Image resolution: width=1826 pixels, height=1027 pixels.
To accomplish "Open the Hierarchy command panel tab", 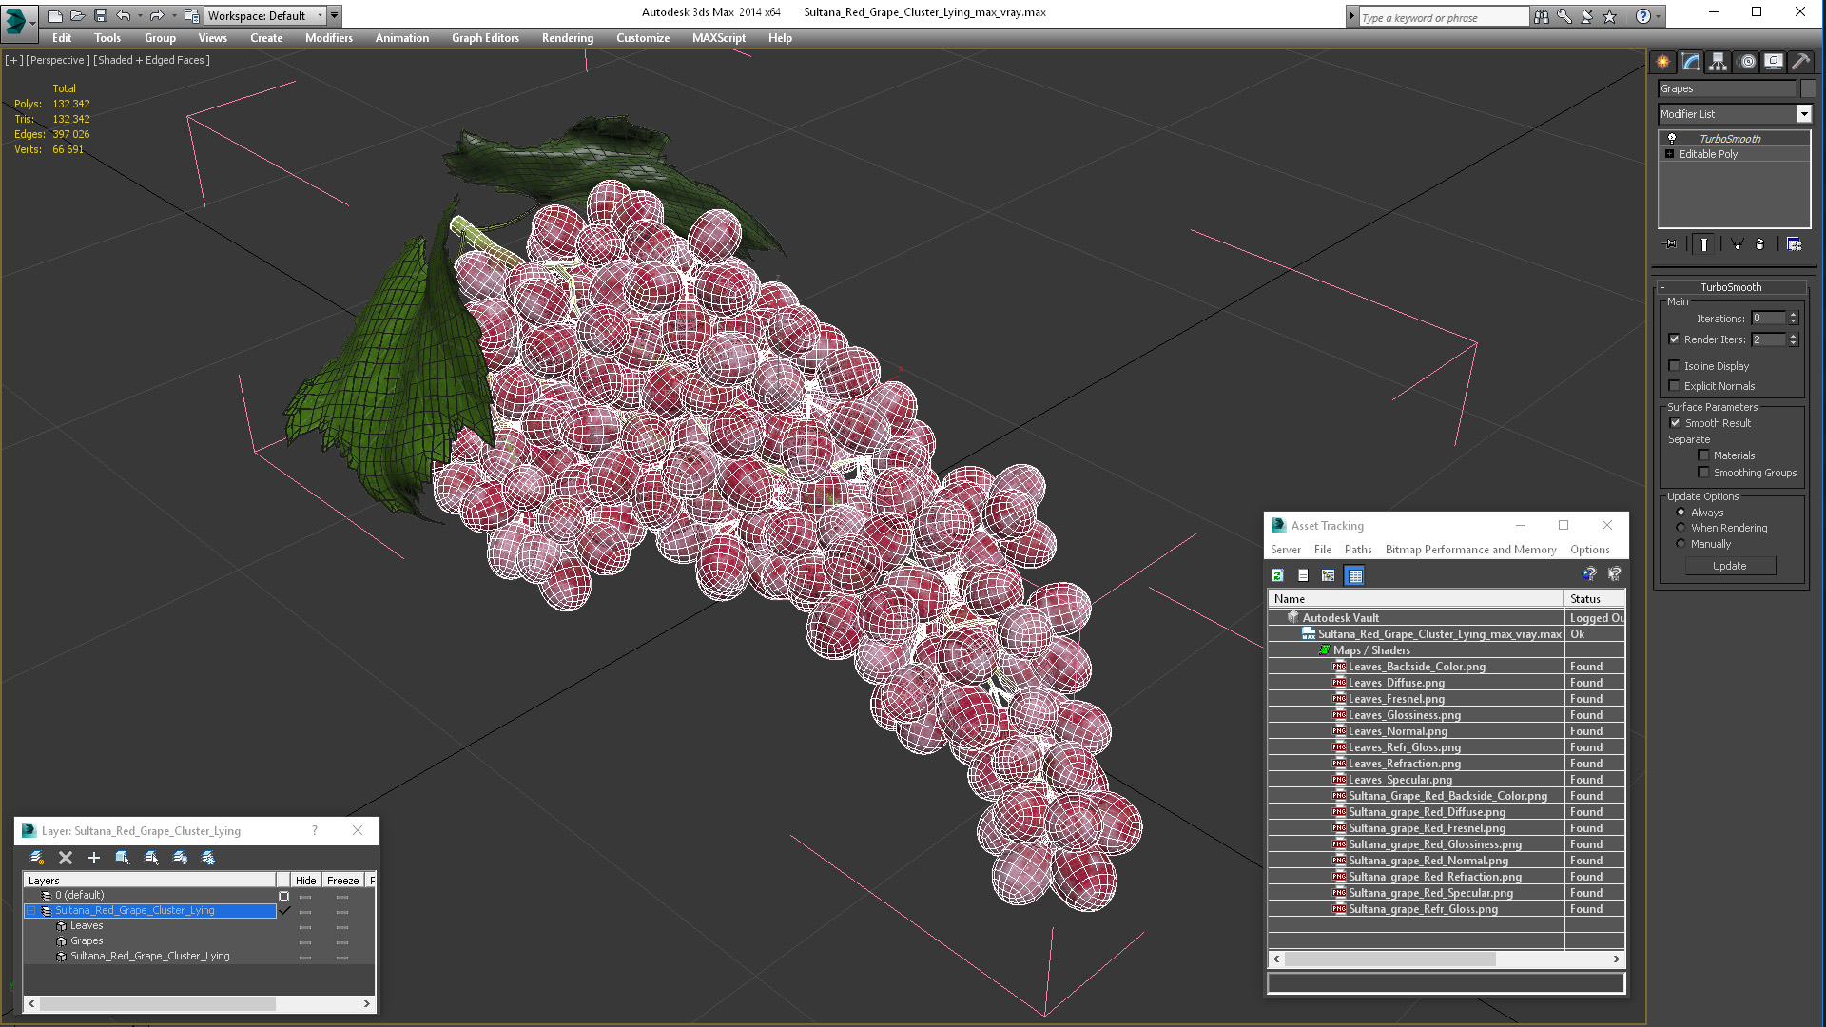I will point(1718,62).
